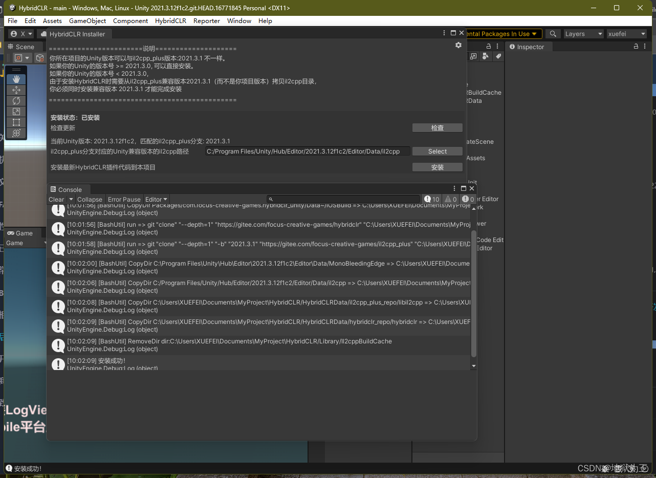The image size is (656, 478).
Task: Click the Scene pivot mode icon
Action: [18, 58]
